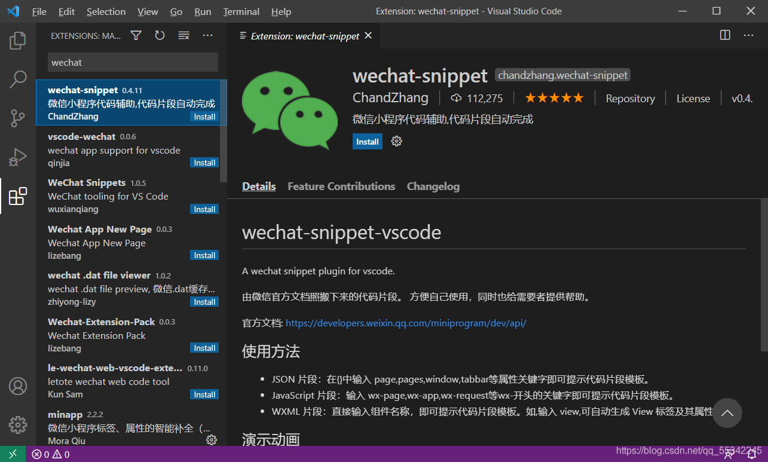Open the Manage gear in activity bar
The width and height of the screenshot is (768, 462).
click(x=18, y=425)
